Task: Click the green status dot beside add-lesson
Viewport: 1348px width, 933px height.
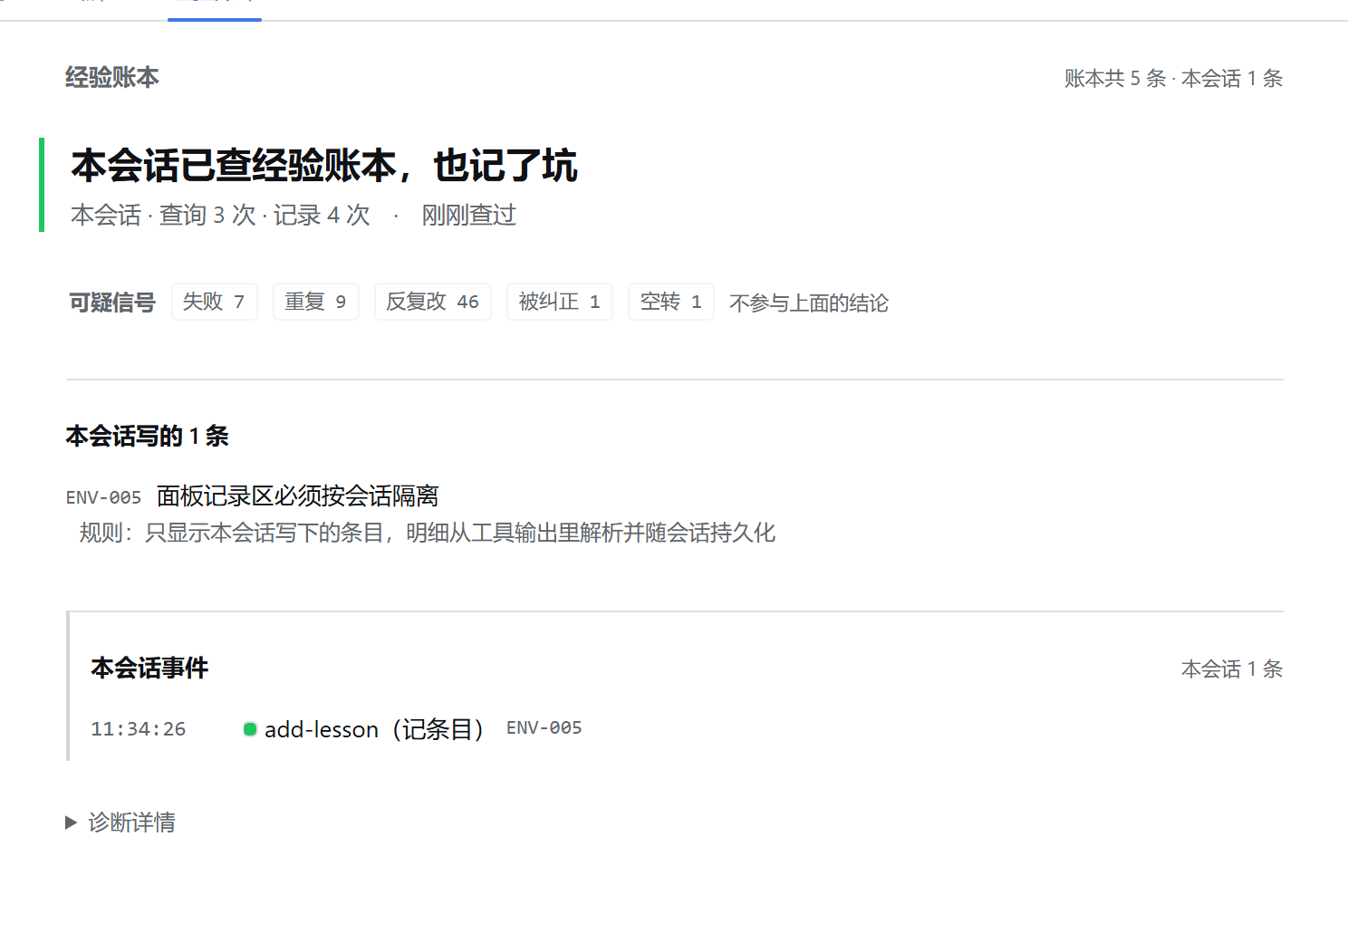Action: (250, 729)
